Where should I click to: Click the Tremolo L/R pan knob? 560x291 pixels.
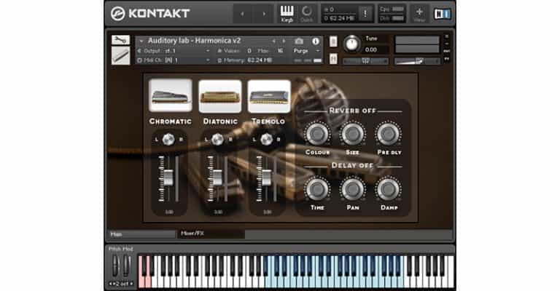266,139
